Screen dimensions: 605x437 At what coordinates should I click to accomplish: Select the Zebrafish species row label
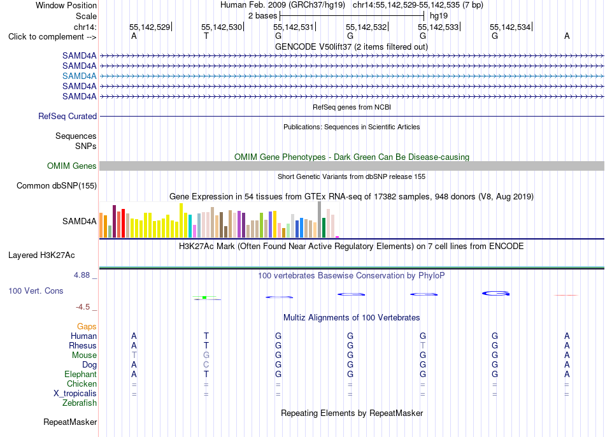[x=80, y=403]
